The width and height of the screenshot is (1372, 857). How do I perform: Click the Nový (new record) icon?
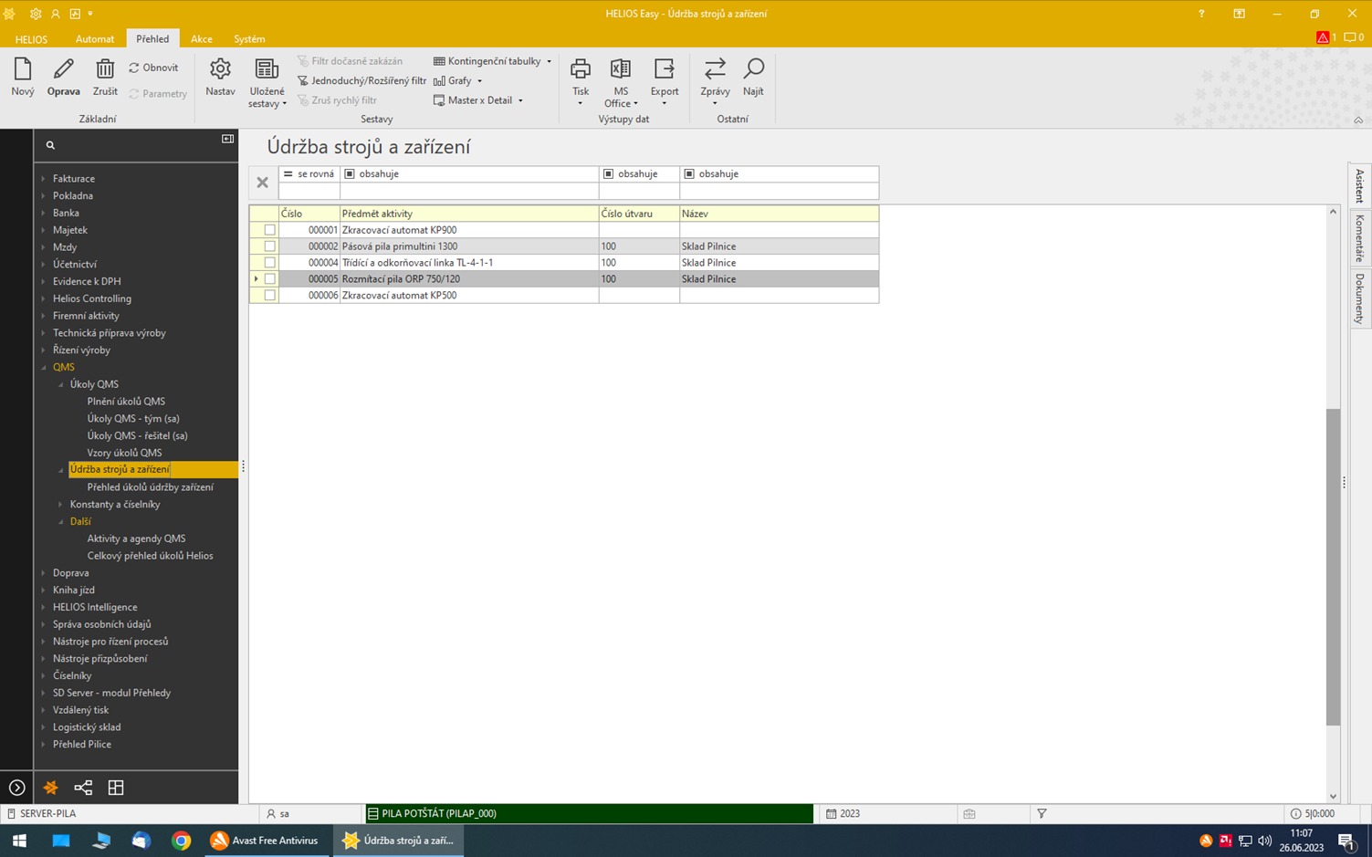23,69
